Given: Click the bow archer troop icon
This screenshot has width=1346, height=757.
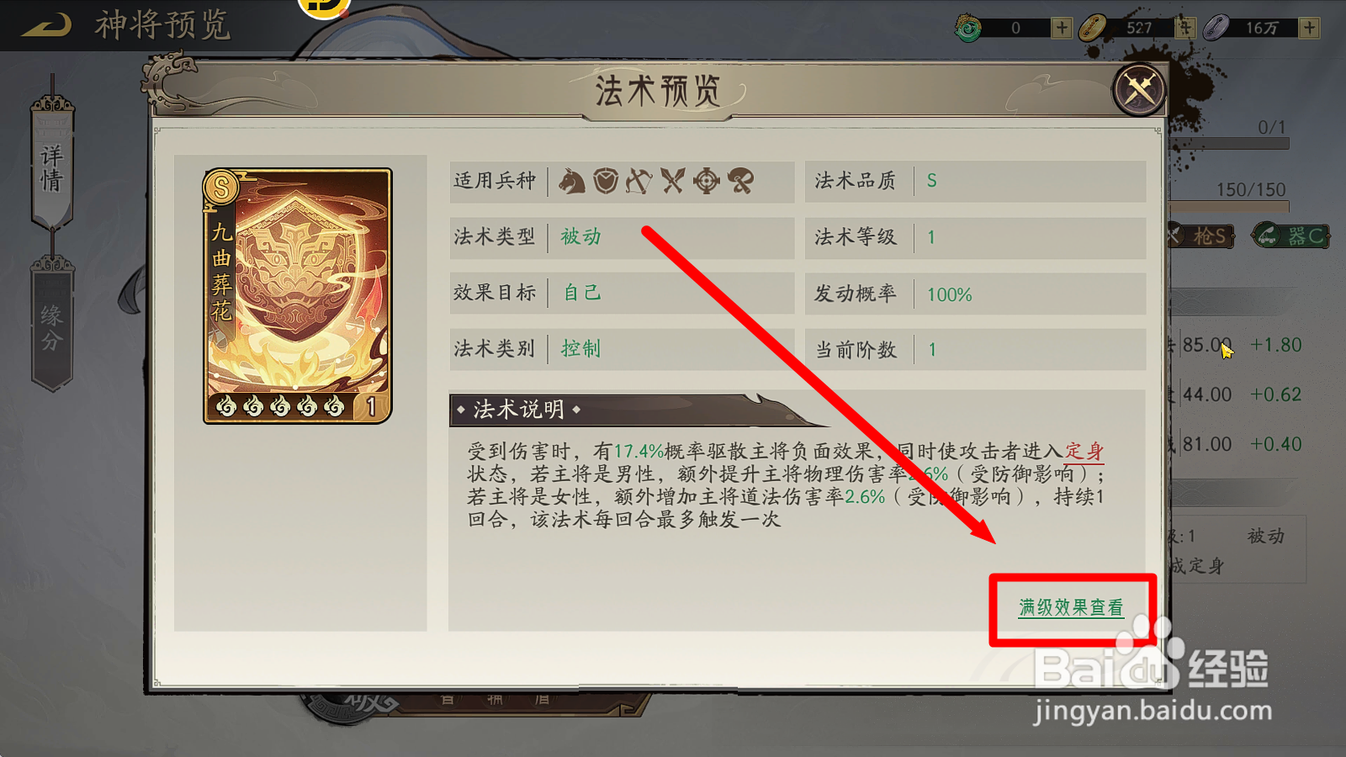Looking at the screenshot, I should pyautogui.click(x=639, y=181).
